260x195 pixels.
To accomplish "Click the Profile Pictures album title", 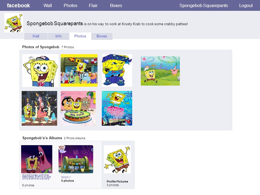I will coord(117,181).
